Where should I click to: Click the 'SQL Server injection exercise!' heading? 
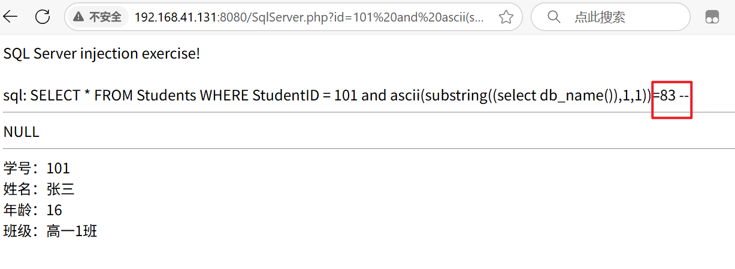tap(102, 54)
